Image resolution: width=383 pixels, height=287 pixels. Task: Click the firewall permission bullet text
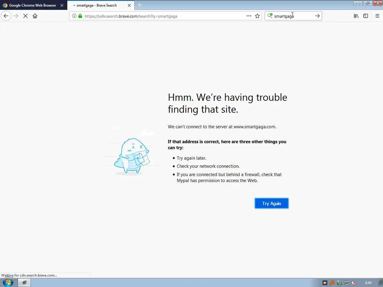click(229, 178)
